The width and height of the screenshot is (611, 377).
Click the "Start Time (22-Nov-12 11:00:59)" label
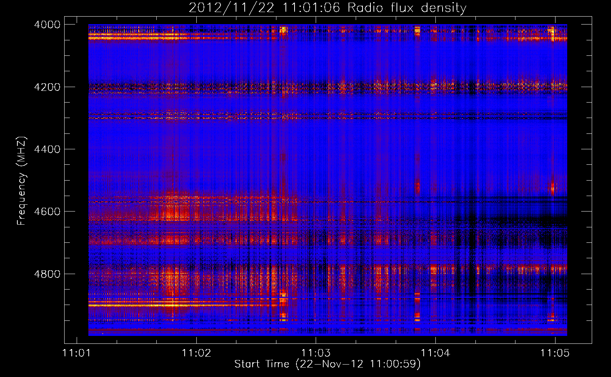pos(327,364)
